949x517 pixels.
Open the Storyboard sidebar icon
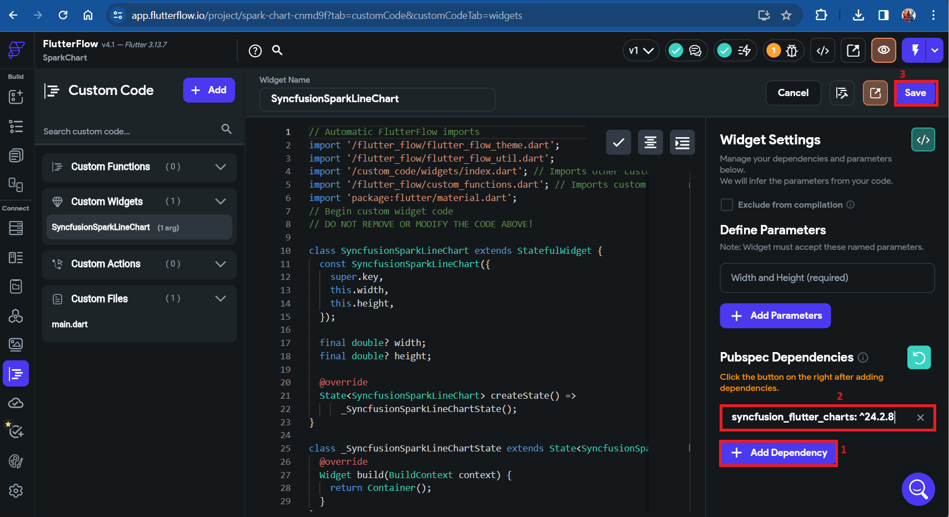pyautogui.click(x=16, y=184)
